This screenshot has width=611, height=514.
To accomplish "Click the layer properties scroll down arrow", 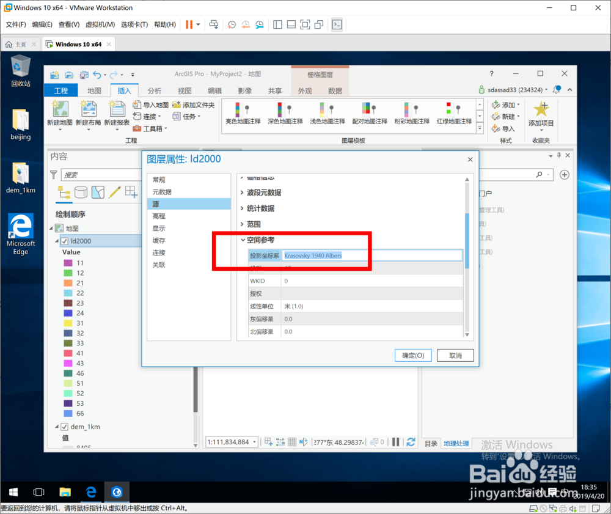I will 467,335.
